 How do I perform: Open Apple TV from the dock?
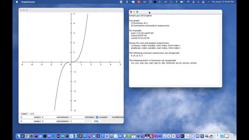coord(182,136)
